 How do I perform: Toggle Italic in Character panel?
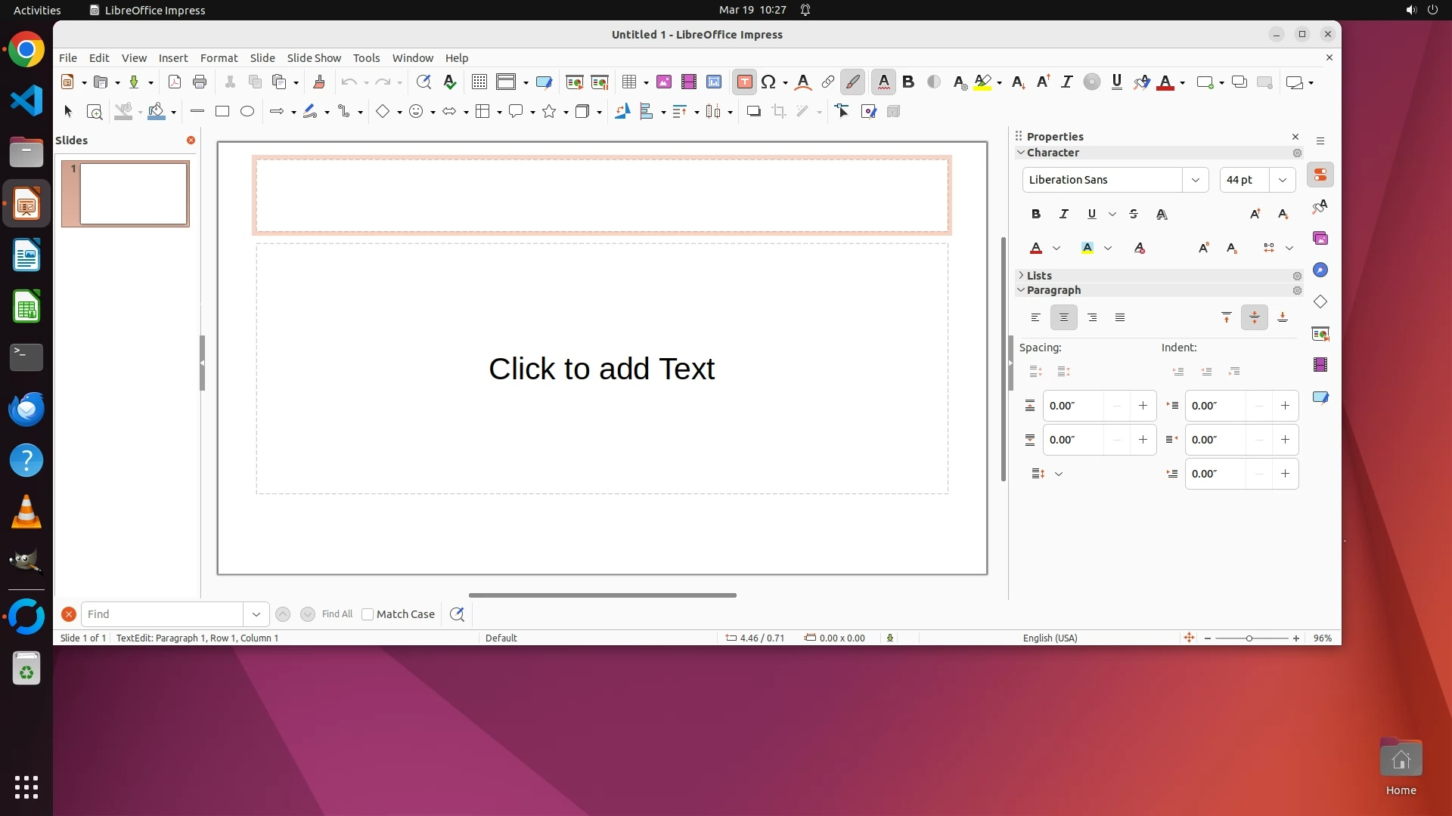pos(1064,215)
